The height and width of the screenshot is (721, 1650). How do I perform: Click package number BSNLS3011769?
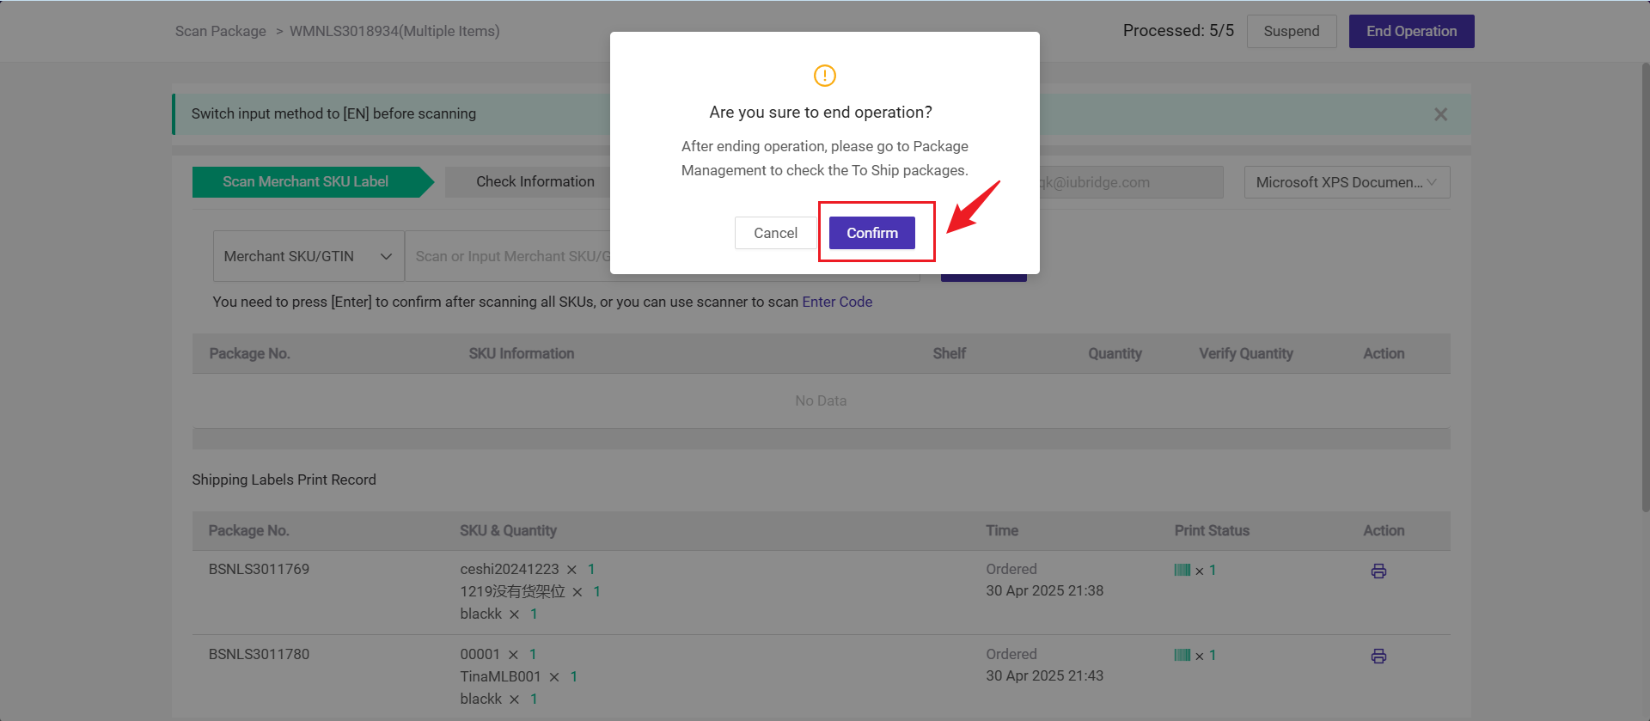(x=259, y=569)
